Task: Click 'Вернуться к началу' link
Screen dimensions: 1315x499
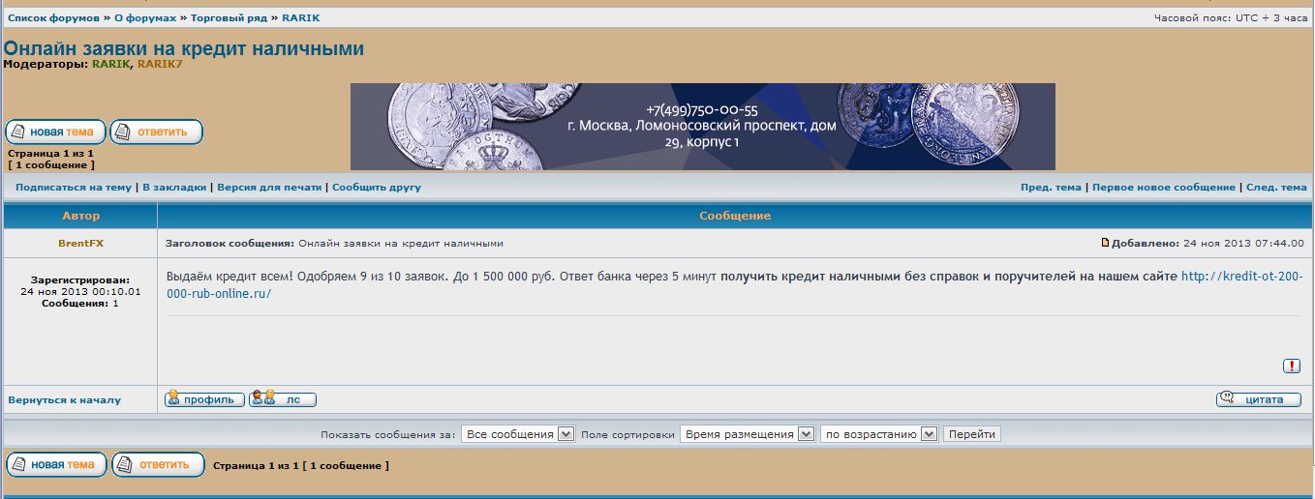Action: point(64,400)
